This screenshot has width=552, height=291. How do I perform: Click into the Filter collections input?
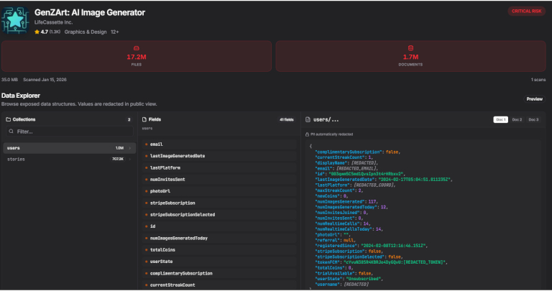(70, 131)
